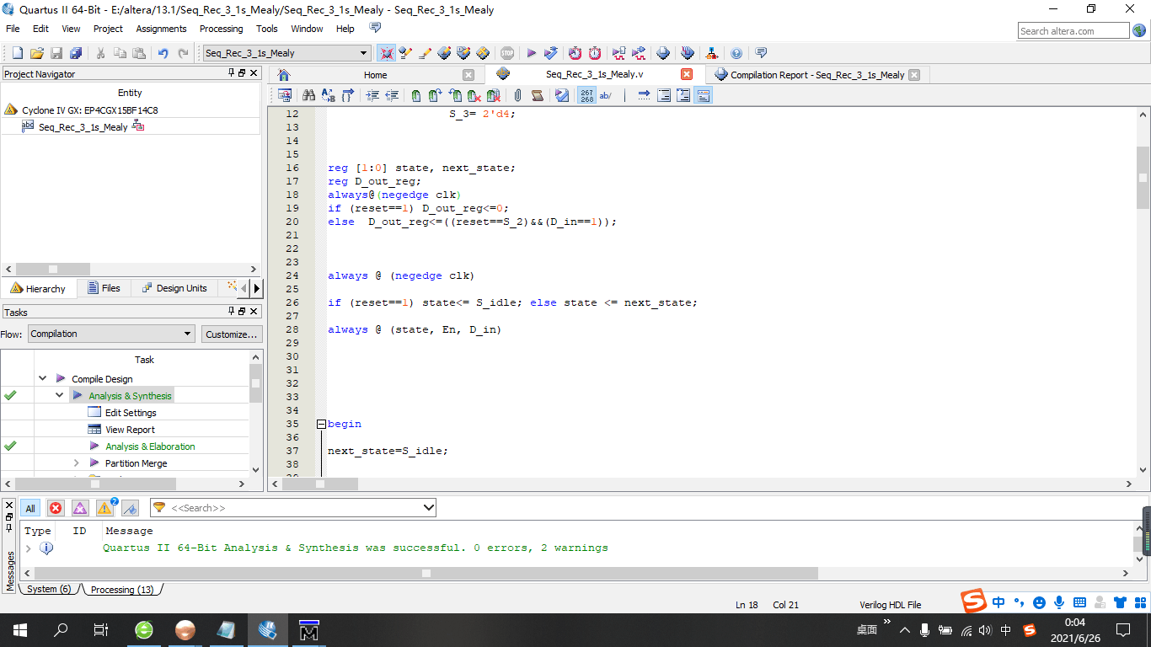Image resolution: width=1151 pixels, height=647 pixels.
Task: Close the Home tab
Action: pyautogui.click(x=468, y=74)
